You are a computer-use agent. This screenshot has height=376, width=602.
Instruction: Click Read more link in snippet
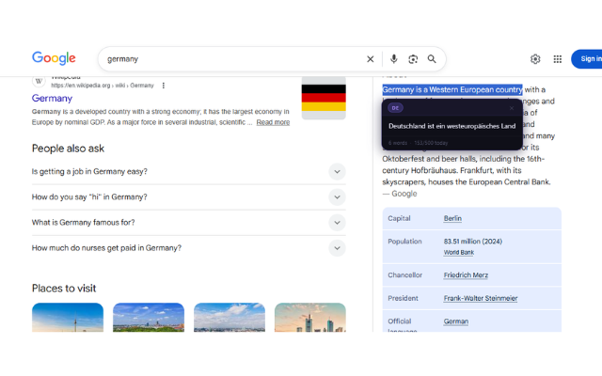click(273, 122)
